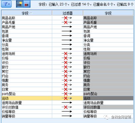Toggle the filter arrow for 评价对数值
The height and width of the screenshot is (123, 135).
pyautogui.click(x=67, y=107)
